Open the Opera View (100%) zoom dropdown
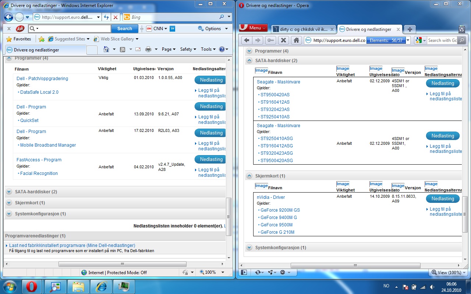The height and width of the screenshot is (294, 471). click(447, 272)
